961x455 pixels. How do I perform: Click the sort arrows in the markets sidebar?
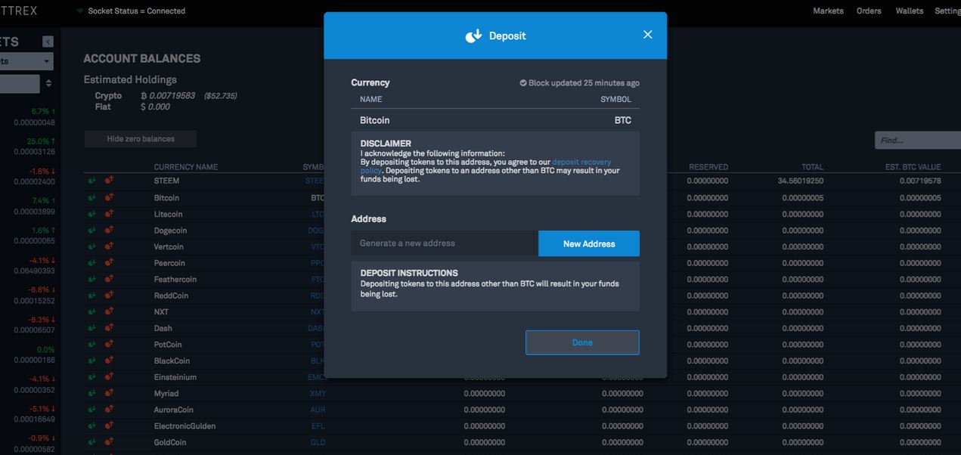(49, 83)
